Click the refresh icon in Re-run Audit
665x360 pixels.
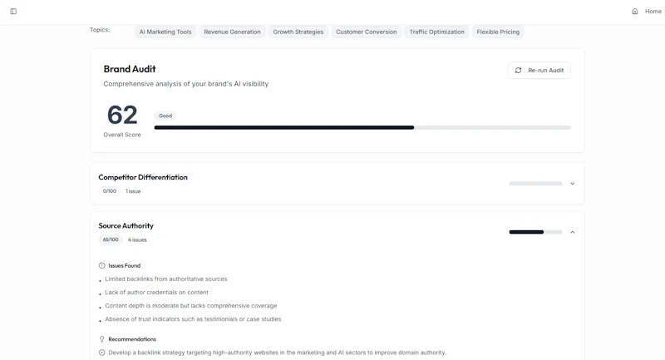(x=518, y=71)
